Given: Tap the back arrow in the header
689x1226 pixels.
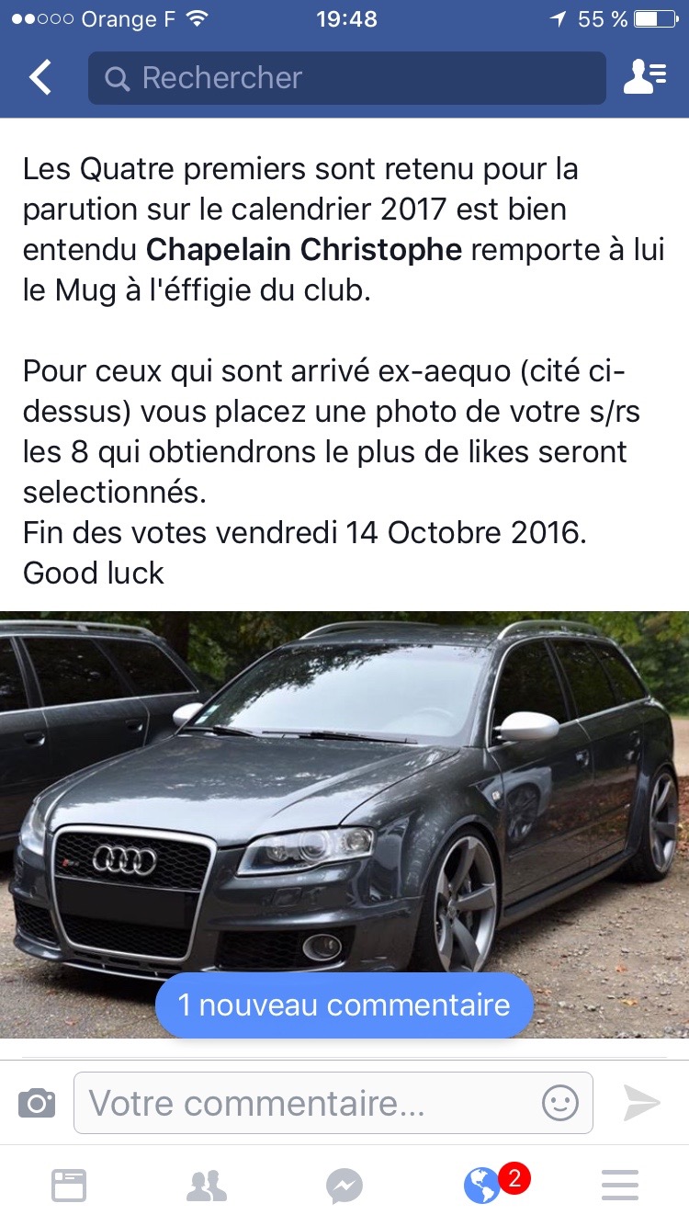Looking at the screenshot, I should [40, 78].
